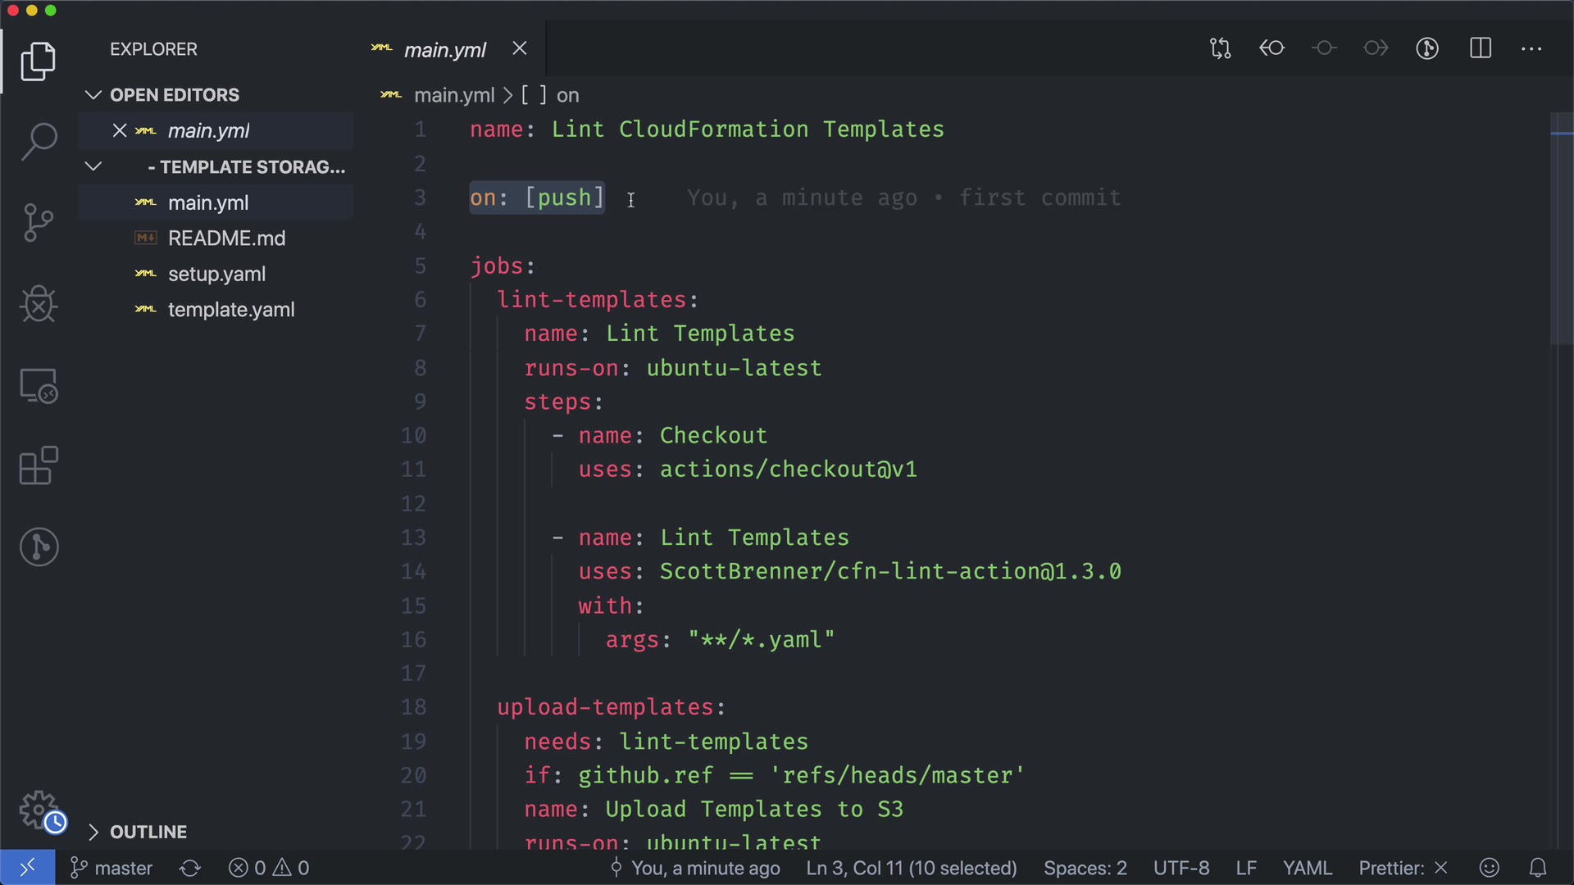Screen dimensions: 1574x885
Task: Change the YAML language mode
Action: 1307,868
